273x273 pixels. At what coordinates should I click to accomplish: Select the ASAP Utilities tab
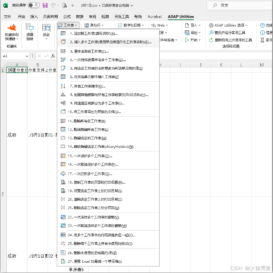click(181, 17)
